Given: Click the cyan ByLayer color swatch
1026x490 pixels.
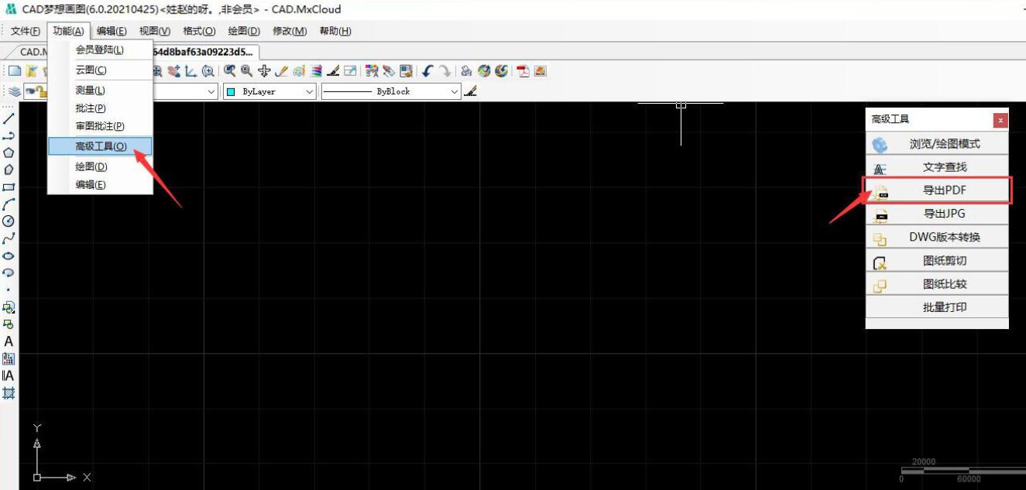Looking at the screenshot, I should click(x=231, y=91).
